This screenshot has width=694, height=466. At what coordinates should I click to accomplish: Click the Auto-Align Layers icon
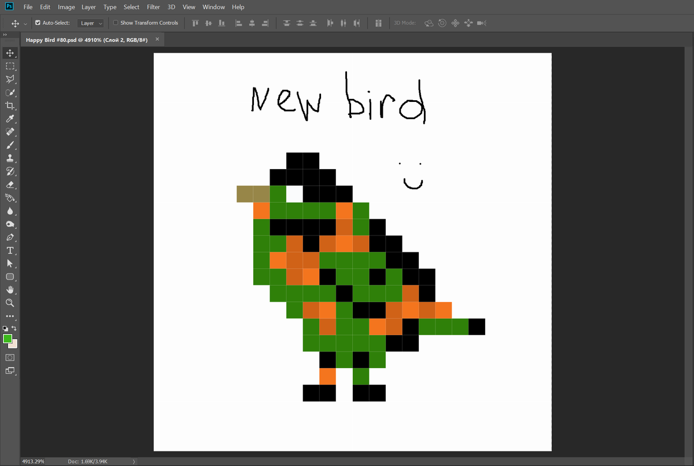point(379,23)
